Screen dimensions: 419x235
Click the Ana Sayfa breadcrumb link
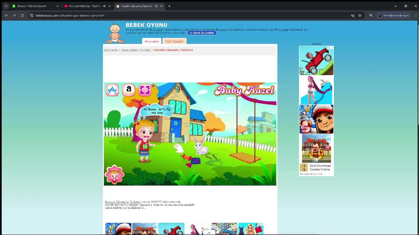[x=111, y=50]
